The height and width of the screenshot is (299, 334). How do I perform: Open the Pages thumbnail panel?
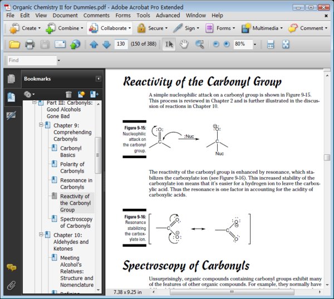pyautogui.click(x=11, y=79)
